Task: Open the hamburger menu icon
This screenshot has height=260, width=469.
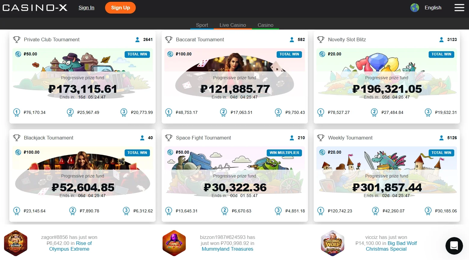Action: 459,8
